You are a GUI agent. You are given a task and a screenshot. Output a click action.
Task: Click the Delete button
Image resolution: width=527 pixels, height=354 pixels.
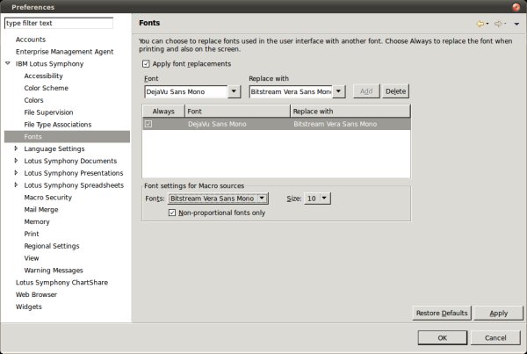tap(395, 91)
